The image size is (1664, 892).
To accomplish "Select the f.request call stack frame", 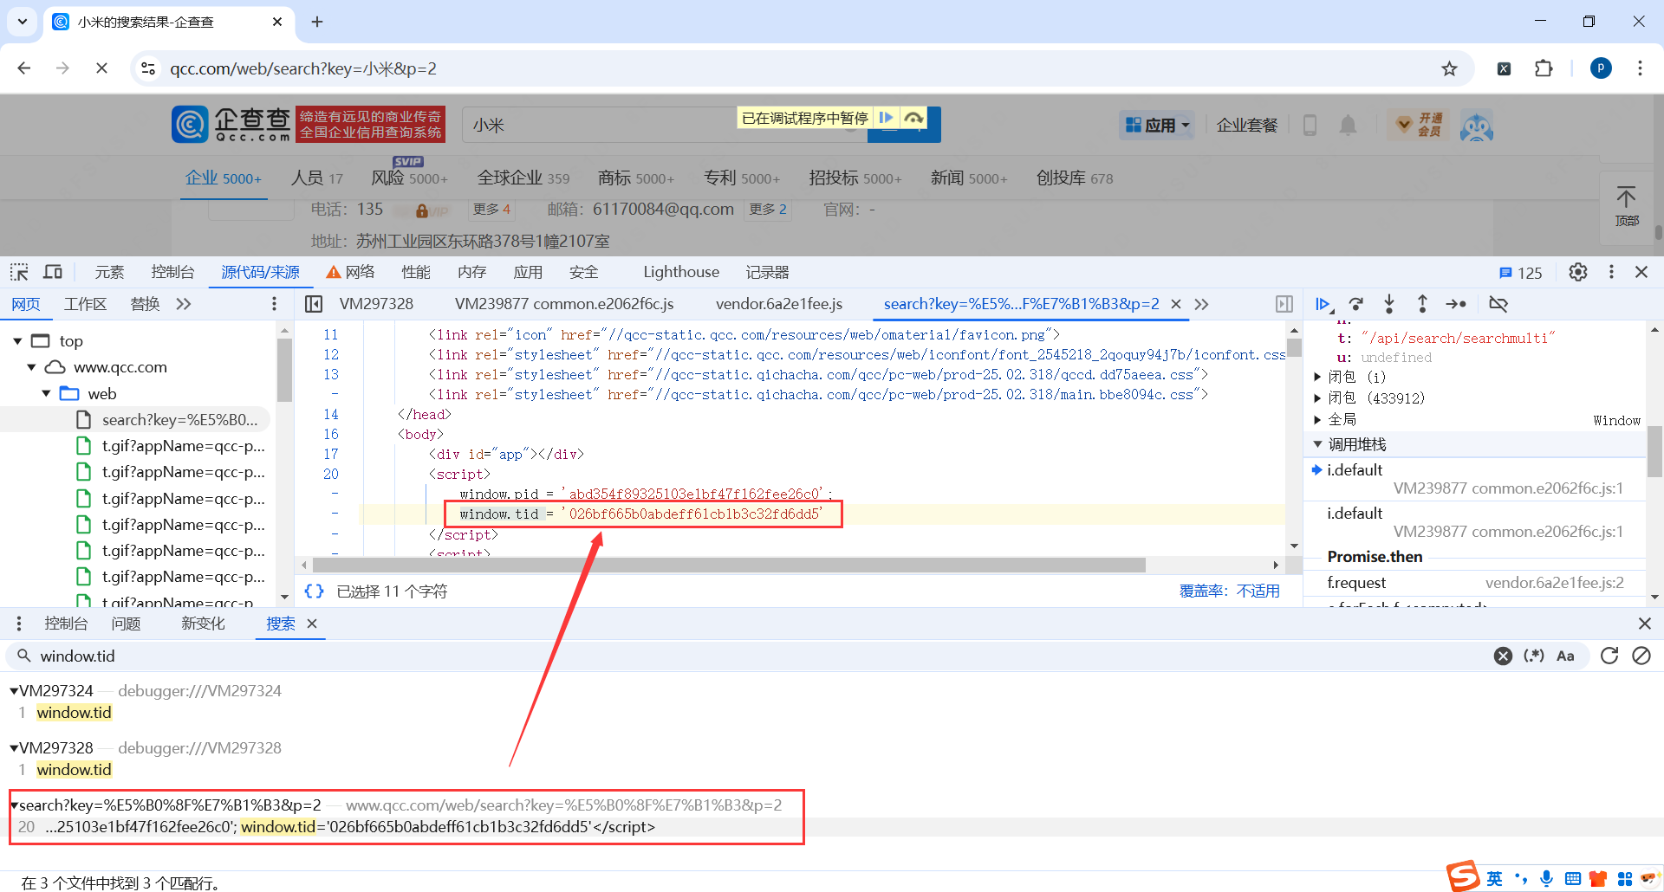I will [1474, 583].
